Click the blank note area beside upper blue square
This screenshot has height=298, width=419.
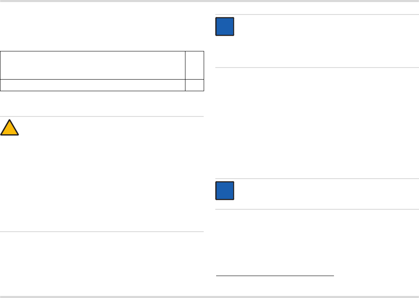point(326,41)
